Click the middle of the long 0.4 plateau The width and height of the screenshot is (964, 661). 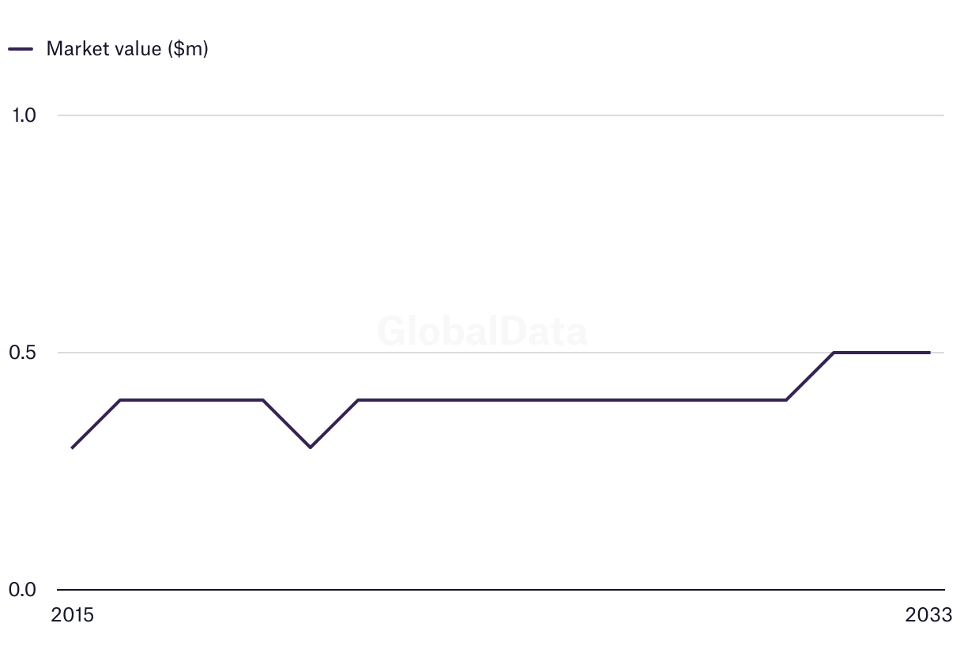[572, 400]
